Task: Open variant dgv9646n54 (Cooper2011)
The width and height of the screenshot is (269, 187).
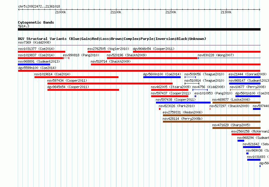Action: [x=154, y=49]
